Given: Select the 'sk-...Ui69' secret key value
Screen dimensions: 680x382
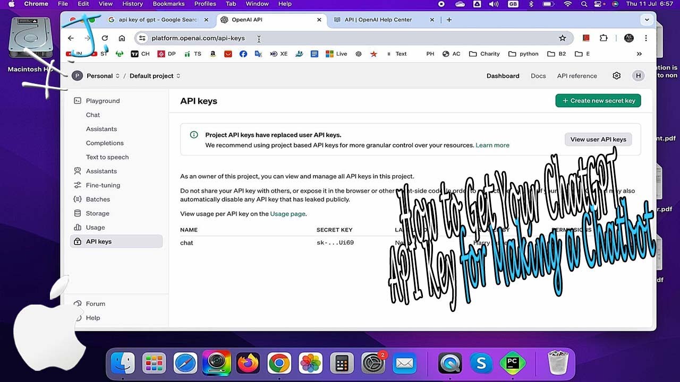Looking at the screenshot, I should tap(335, 243).
